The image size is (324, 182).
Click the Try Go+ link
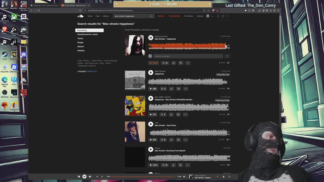[161, 16]
